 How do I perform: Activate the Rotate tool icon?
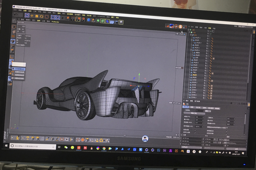tap(42, 16)
